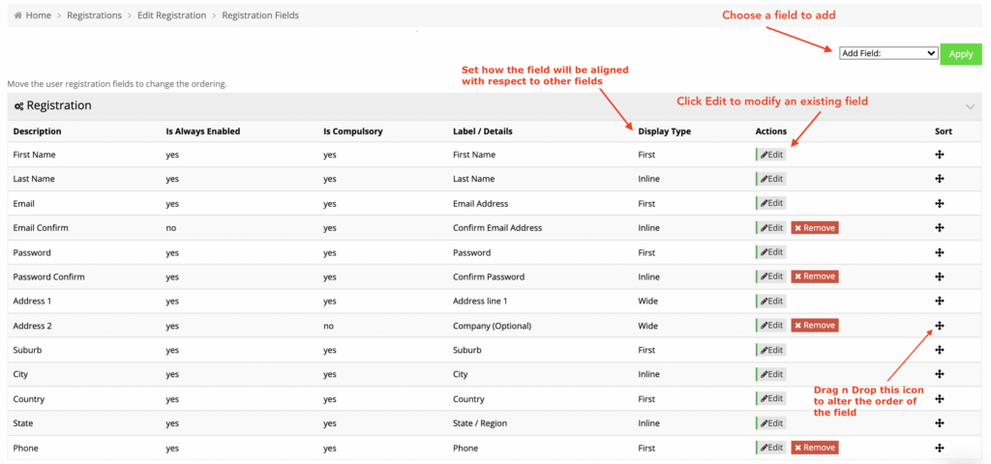Edit the Email Confirm field
The width and height of the screenshot is (991, 464).
point(771,228)
